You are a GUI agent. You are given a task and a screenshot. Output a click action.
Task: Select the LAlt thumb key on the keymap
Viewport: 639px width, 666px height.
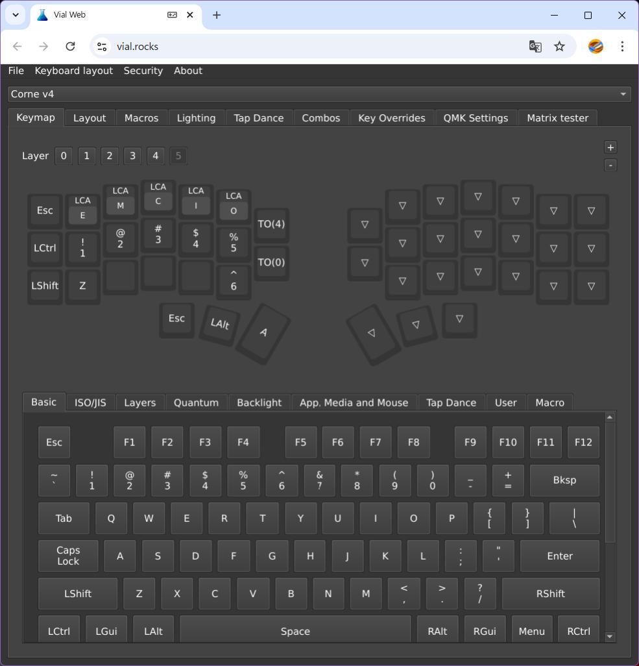click(x=219, y=324)
